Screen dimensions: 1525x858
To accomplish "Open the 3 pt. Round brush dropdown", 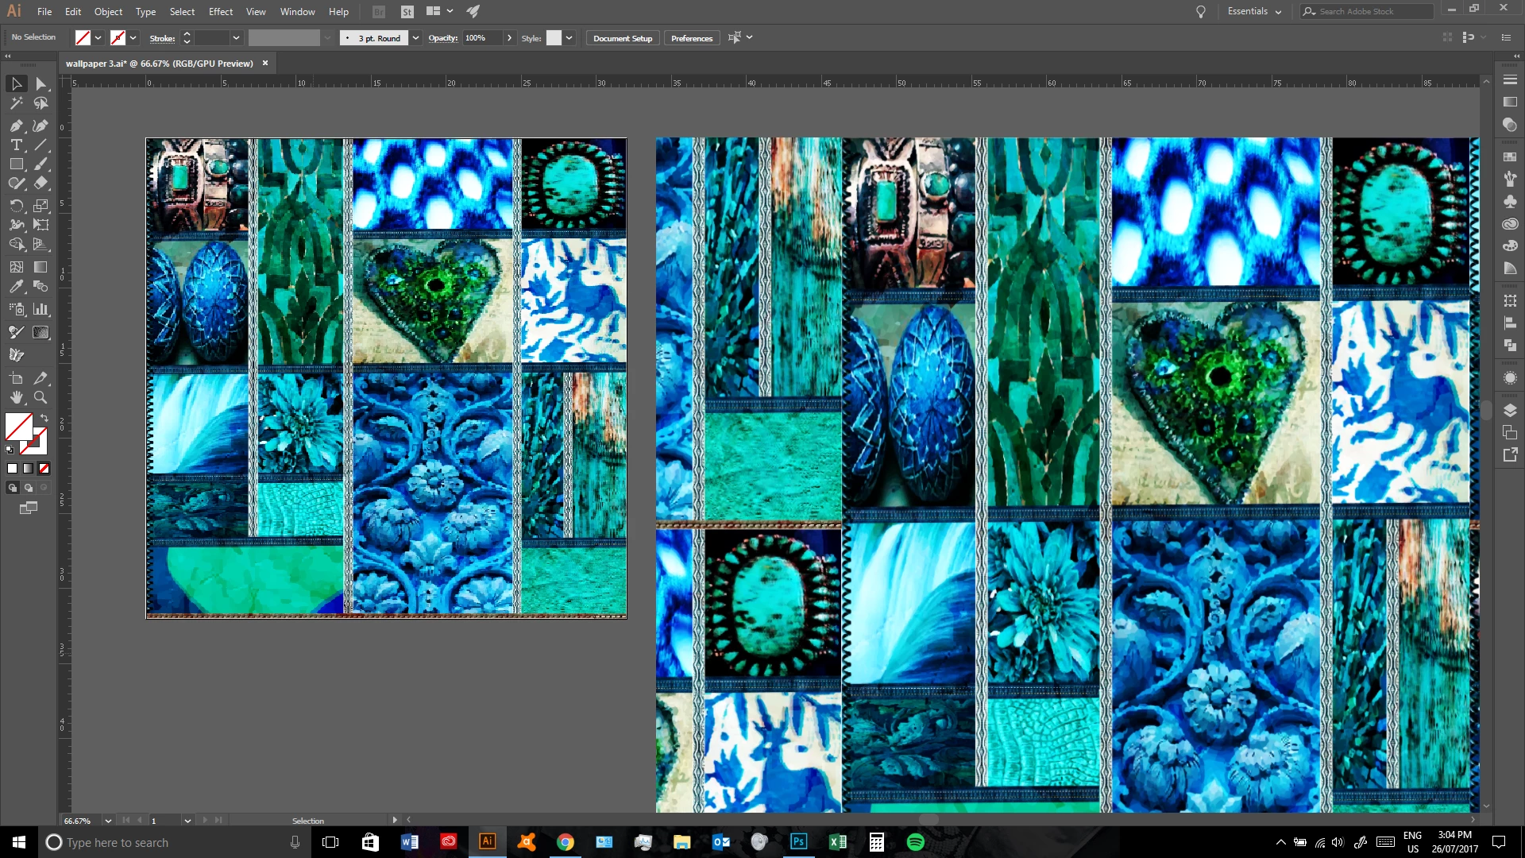I will tap(415, 38).
